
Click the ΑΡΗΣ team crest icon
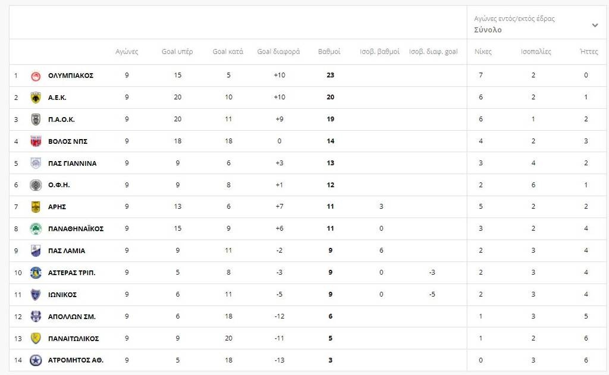[36, 207]
